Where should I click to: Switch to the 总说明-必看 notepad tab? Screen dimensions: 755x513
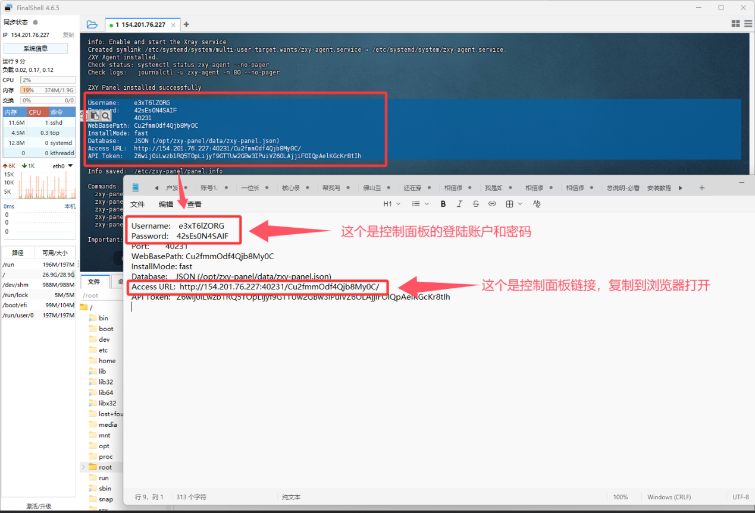pos(623,188)
